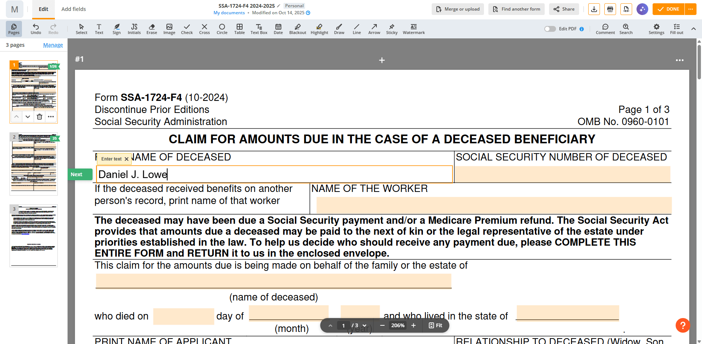
Task: Insert a Text Box
Action: pos(259,29)
